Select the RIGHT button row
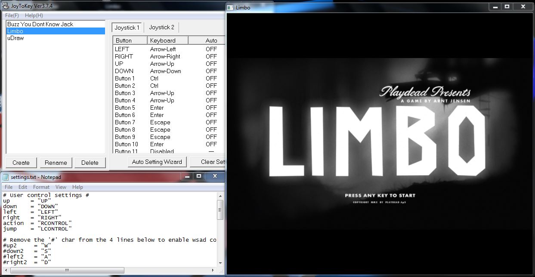 [x=169, y=56]
